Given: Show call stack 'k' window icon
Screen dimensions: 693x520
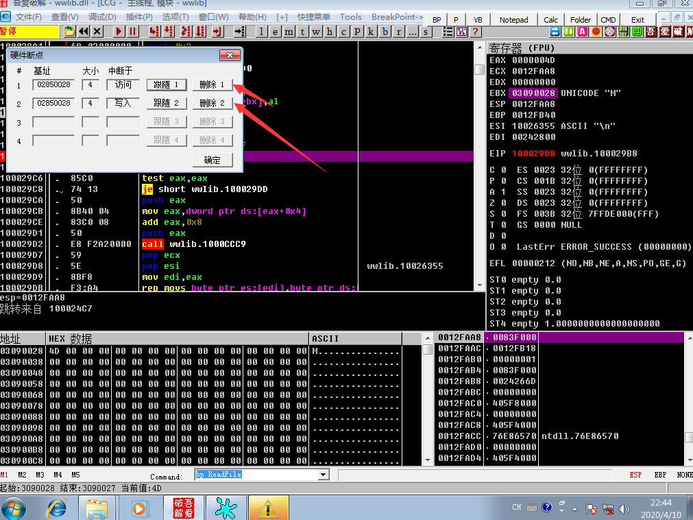Looking at the screenshot, I should [x=371, y=32].
